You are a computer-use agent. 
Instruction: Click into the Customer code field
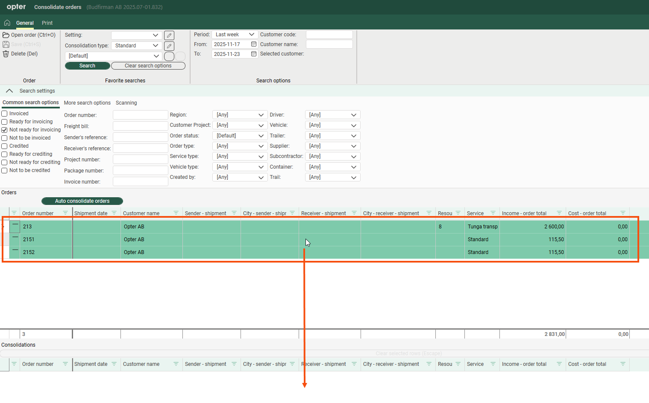[x=329, y=35]
